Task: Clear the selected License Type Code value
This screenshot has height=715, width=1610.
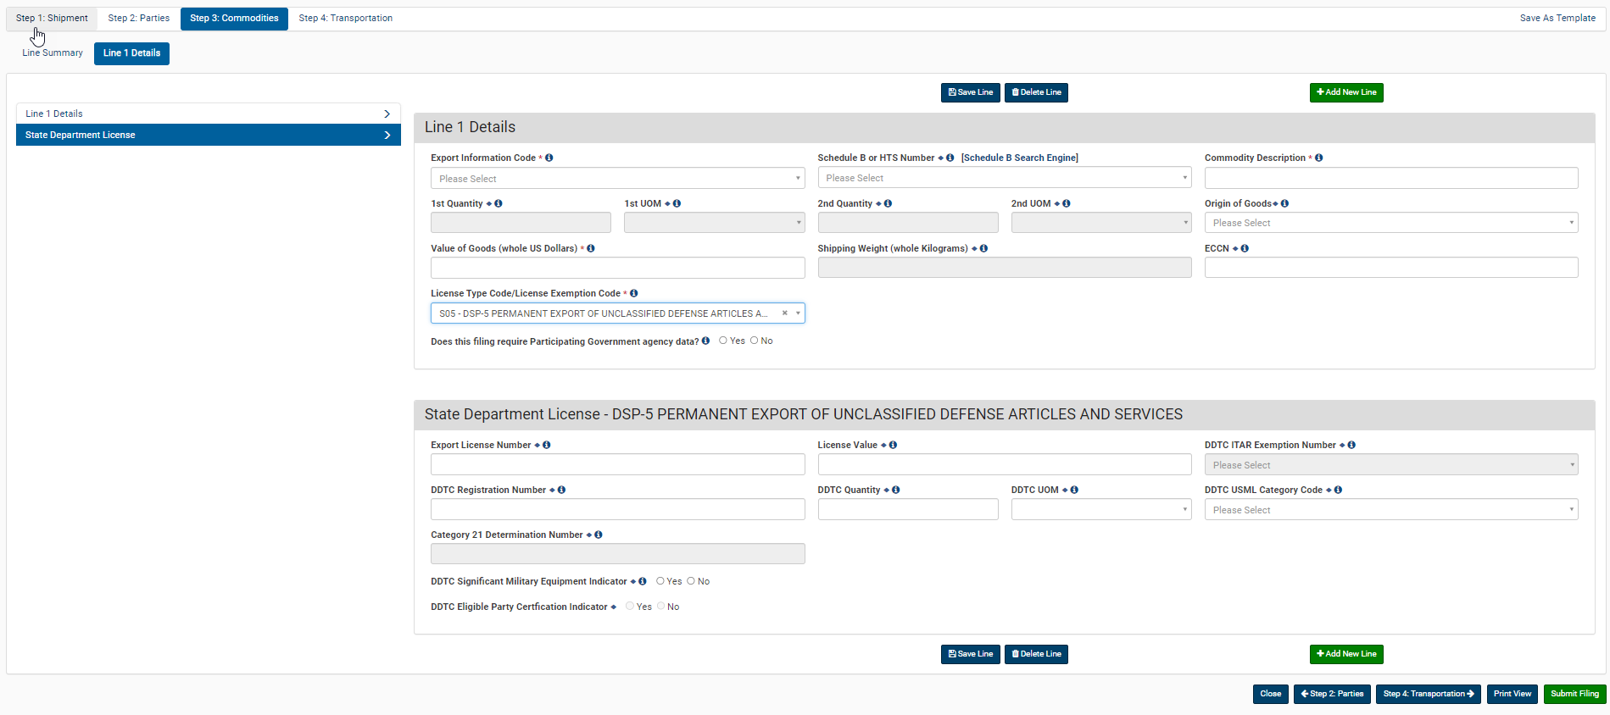Action: coord(785,313)
